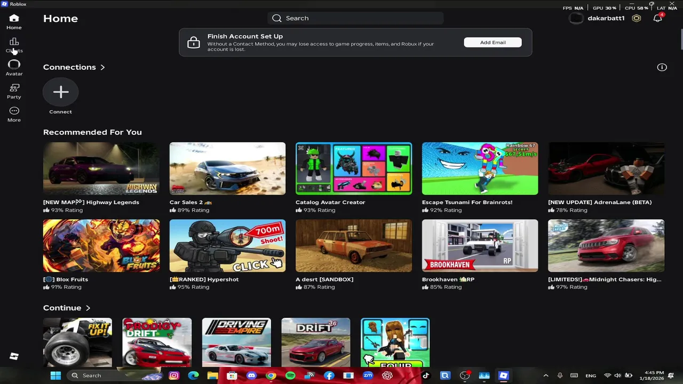Viewport: 683px width, 384px height.
Task: Click the Roblox search input field
Action: point(355,18)
